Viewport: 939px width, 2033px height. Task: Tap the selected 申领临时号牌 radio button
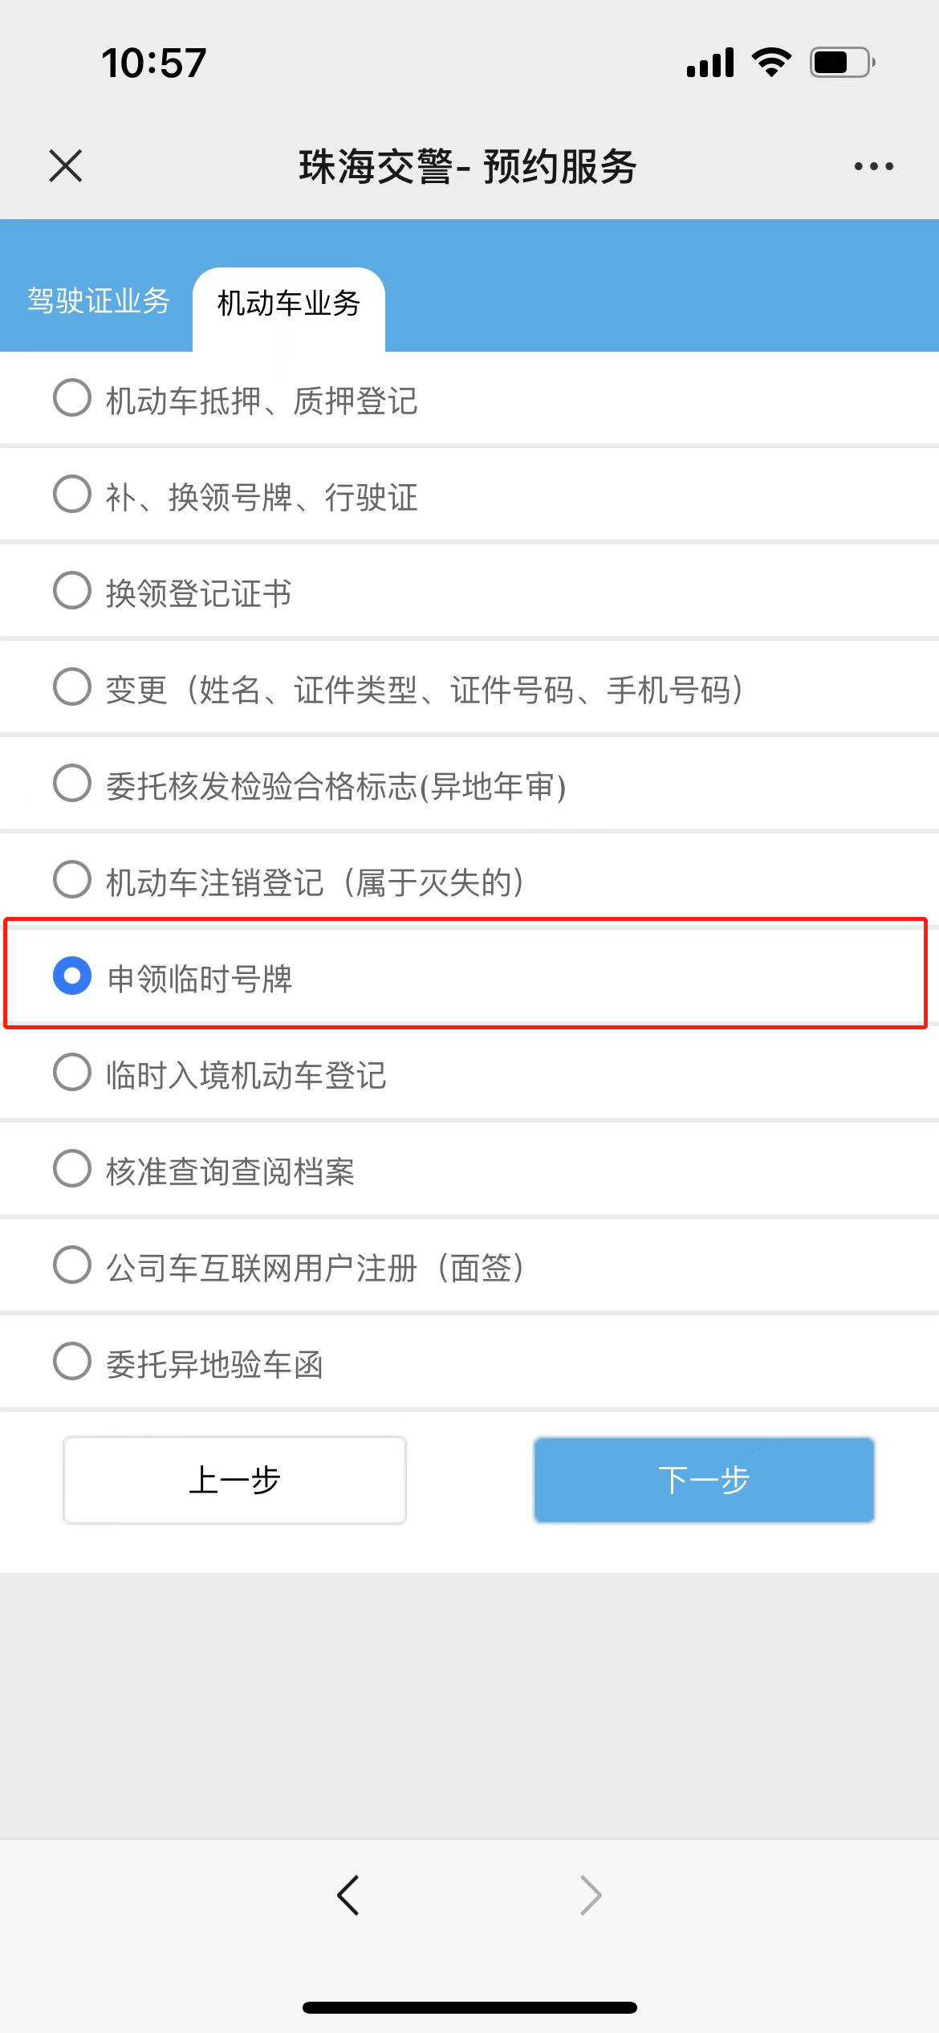[72, 976]
